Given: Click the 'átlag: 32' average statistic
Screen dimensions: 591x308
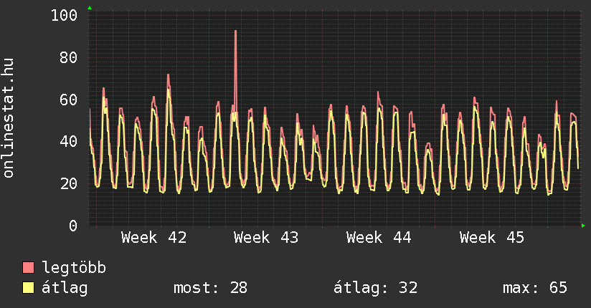Looking at the screenshot, I should pyautogui.click(x=375, y=288).
